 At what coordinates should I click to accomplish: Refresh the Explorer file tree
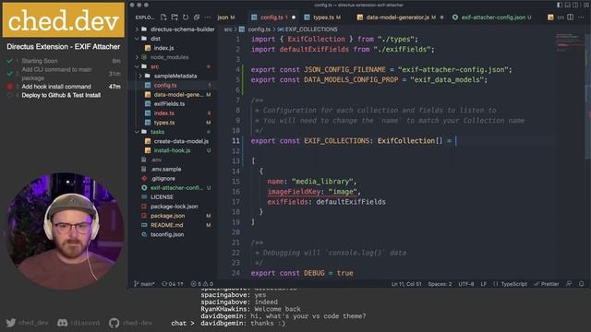[x=186, y=18]
